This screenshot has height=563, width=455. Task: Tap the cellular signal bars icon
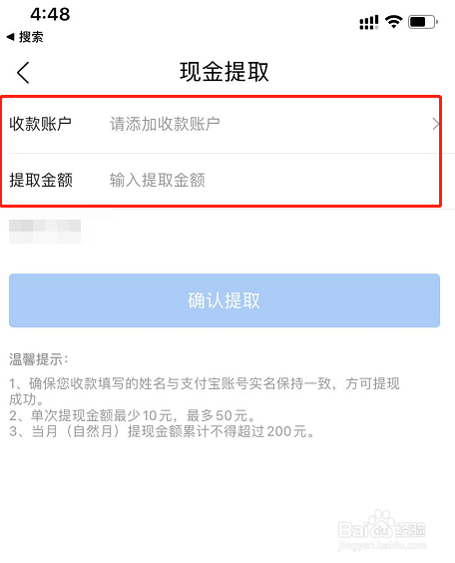(368, 22)
